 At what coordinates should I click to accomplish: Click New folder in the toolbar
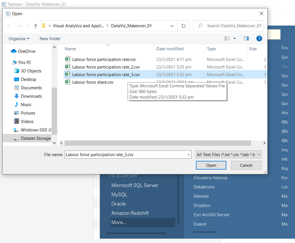(50, 39)
